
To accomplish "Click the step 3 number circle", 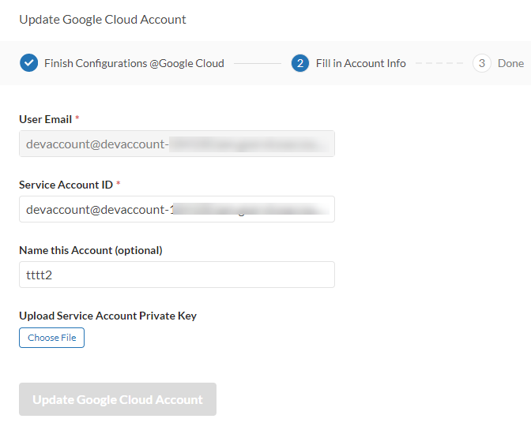I will (481, 63).
